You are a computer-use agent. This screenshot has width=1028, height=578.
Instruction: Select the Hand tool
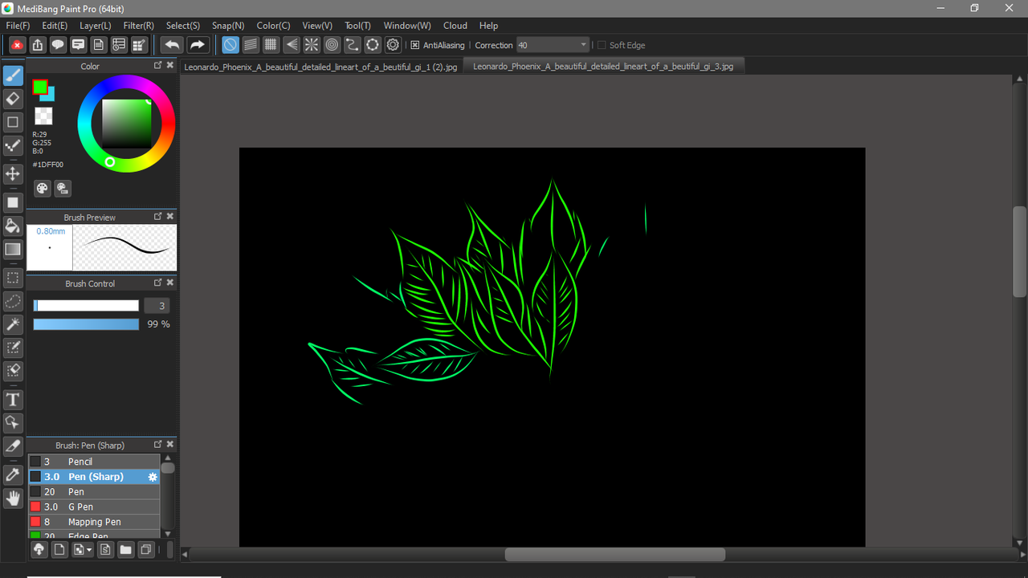point(13,498)
